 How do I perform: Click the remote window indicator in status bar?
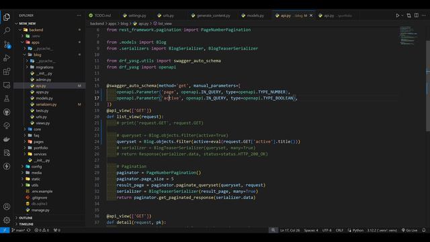[5, 230]
